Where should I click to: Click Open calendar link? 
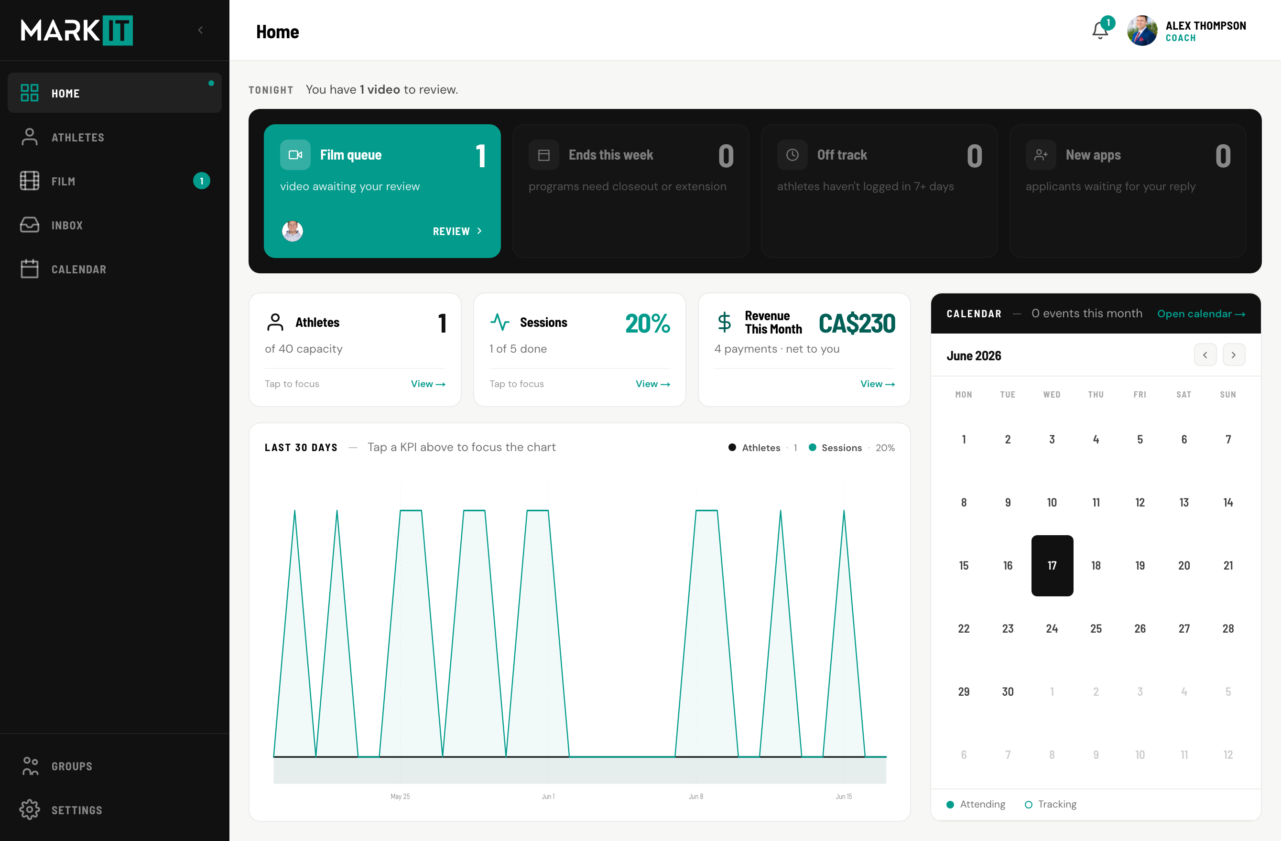point(1201,313)
